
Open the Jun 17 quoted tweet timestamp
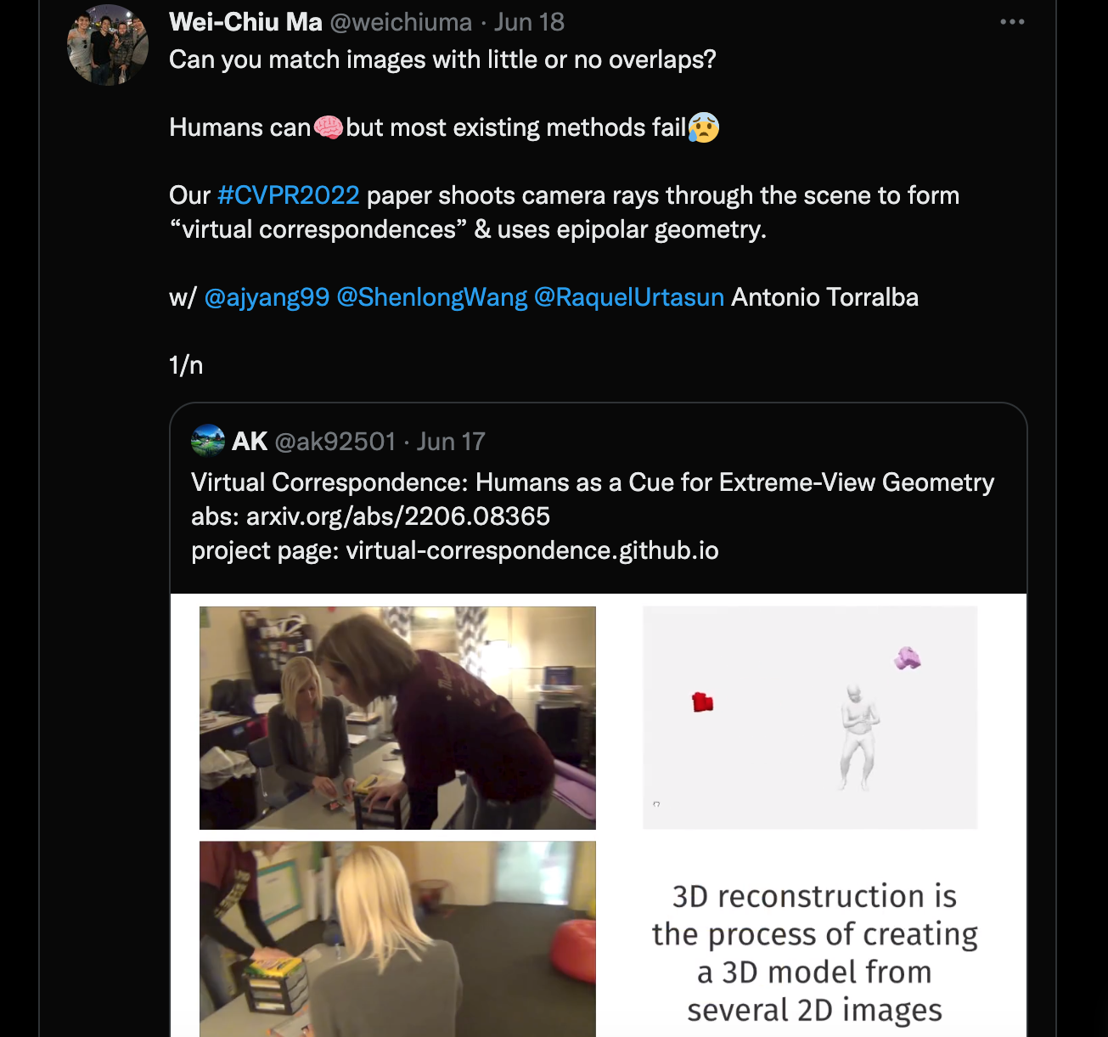451,442
